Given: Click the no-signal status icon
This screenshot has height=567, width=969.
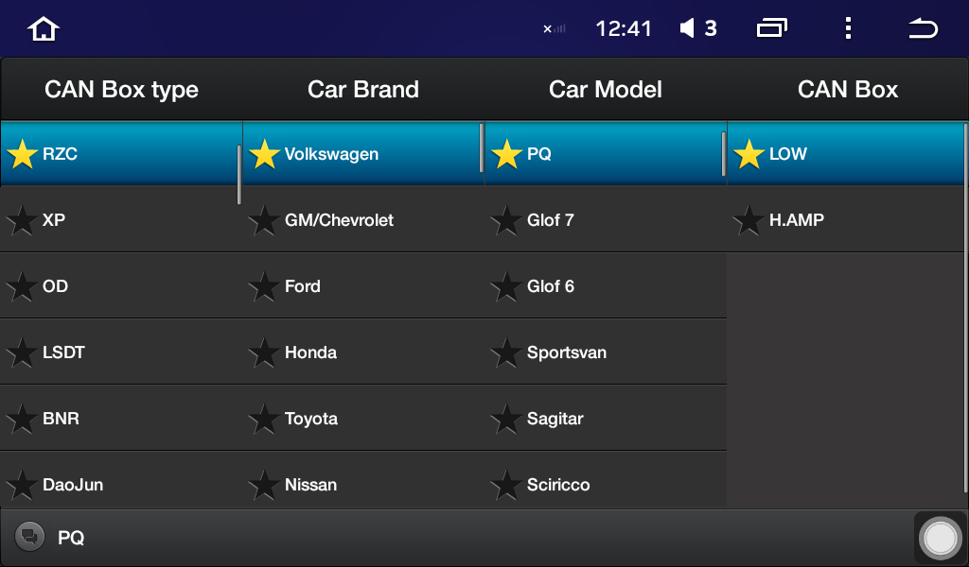Looking at the screenshot, I should coord(554,28).
